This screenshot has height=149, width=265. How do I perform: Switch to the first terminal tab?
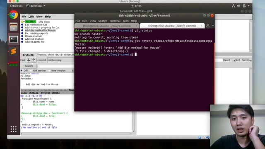click(x=107, y=26)
